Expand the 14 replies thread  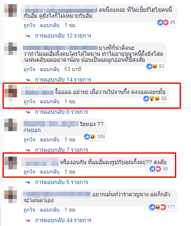(x=63, y=80)
